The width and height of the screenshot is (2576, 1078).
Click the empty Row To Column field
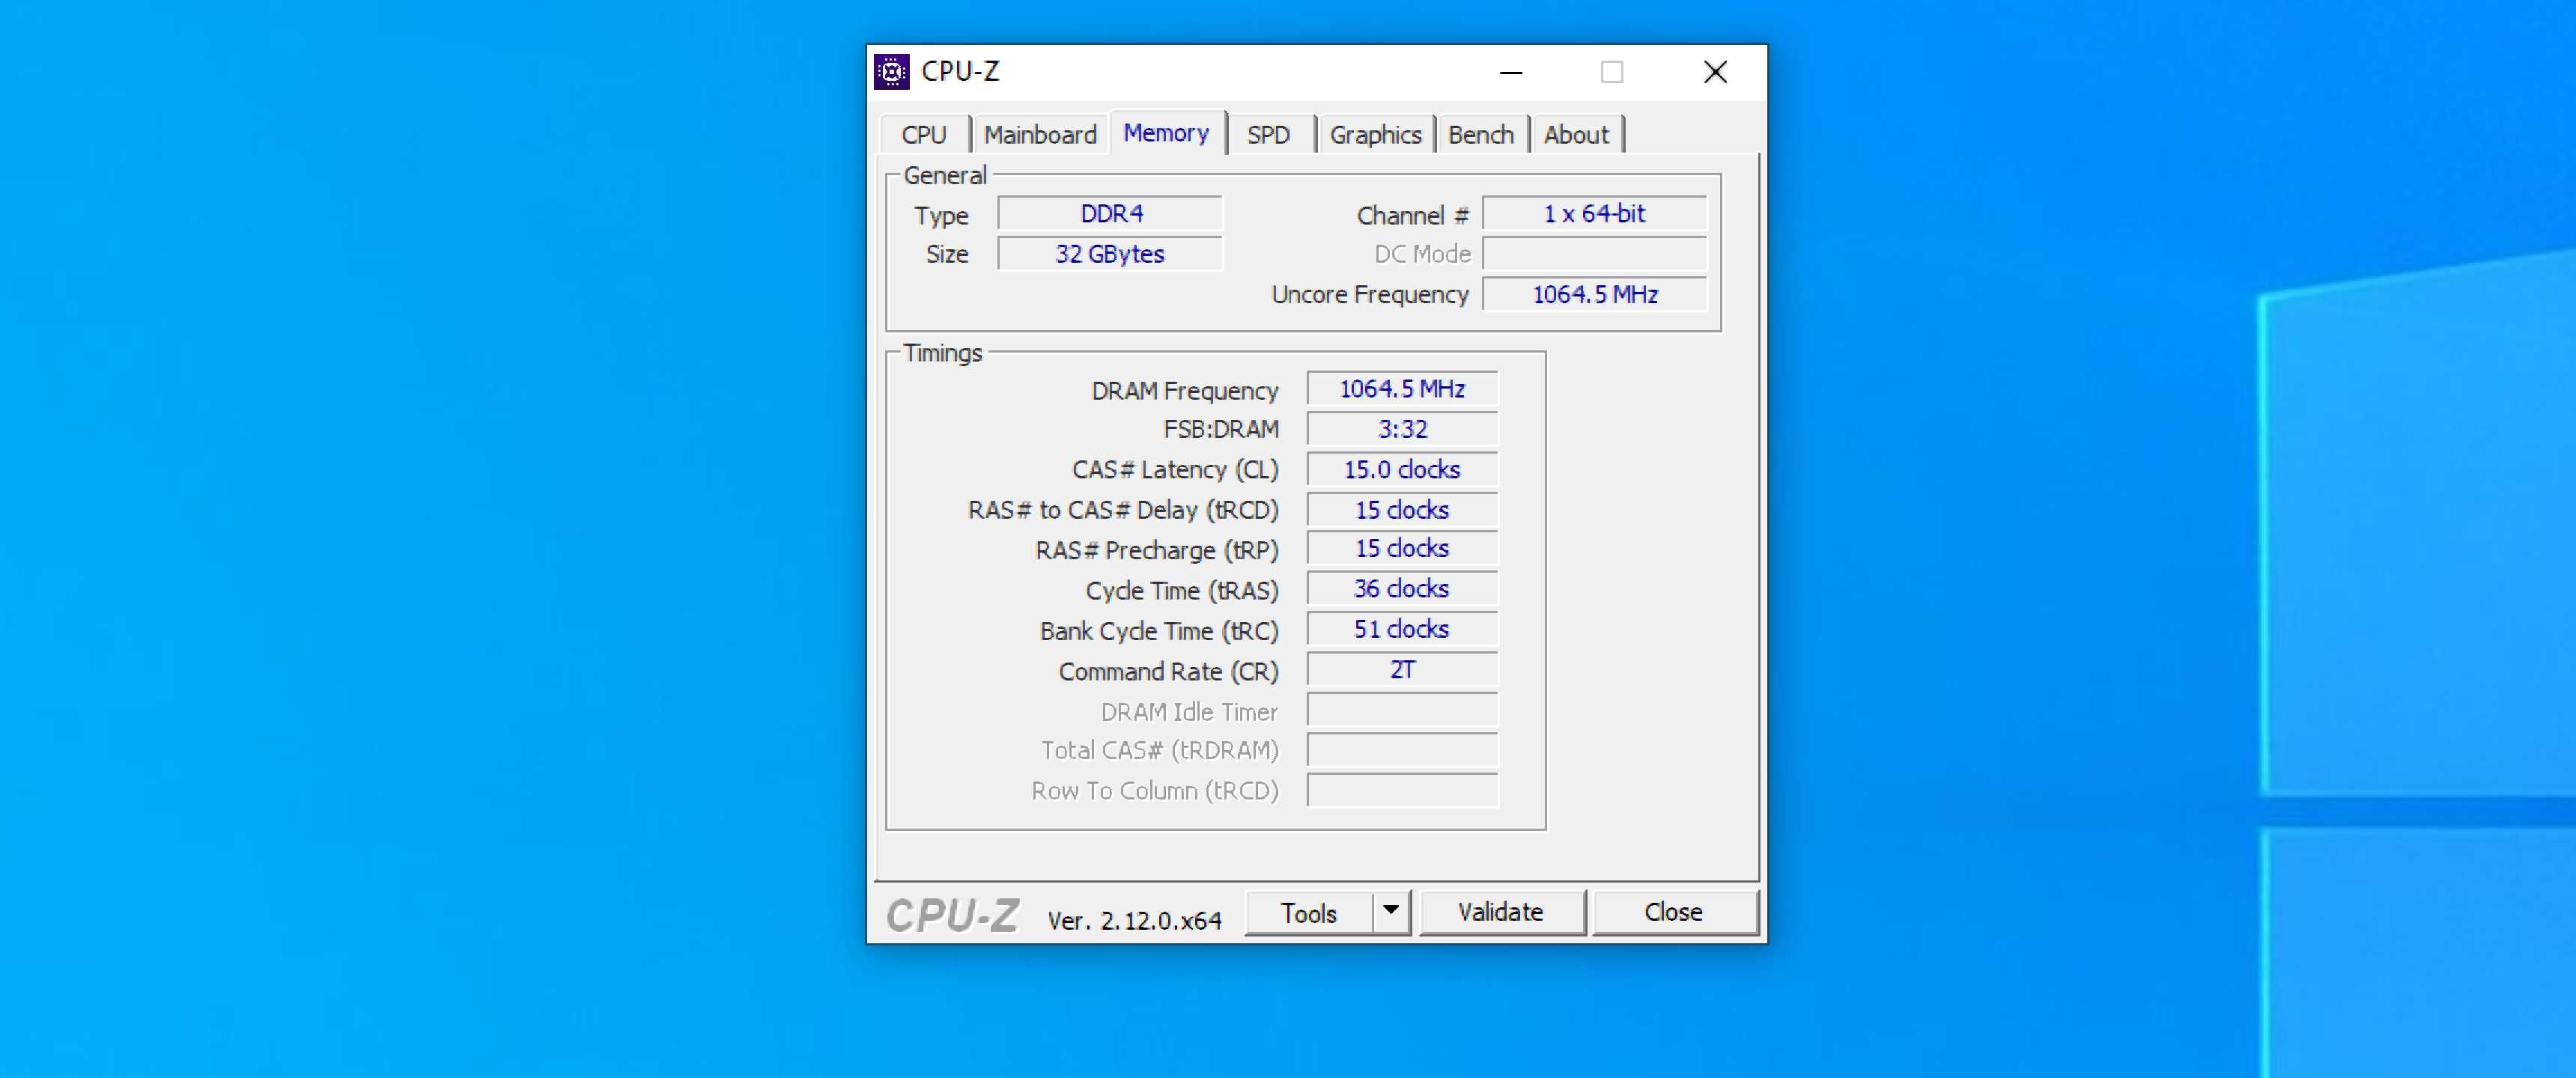coord(1402,790)
